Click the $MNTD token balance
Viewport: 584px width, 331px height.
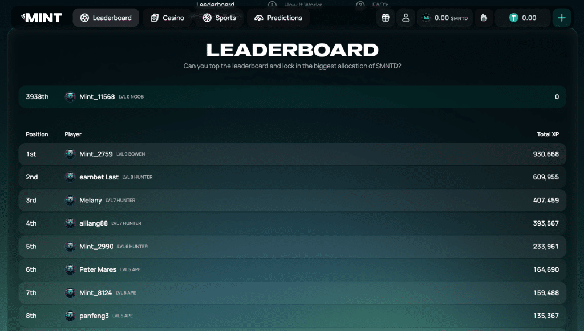tap(445, 18)
